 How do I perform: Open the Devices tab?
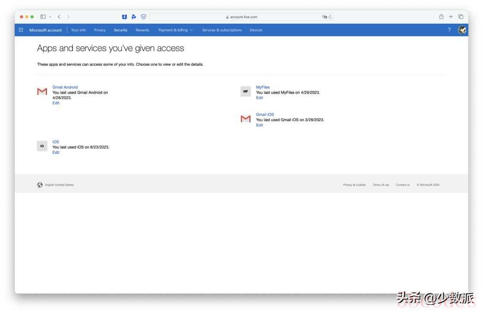pos(256,30)
